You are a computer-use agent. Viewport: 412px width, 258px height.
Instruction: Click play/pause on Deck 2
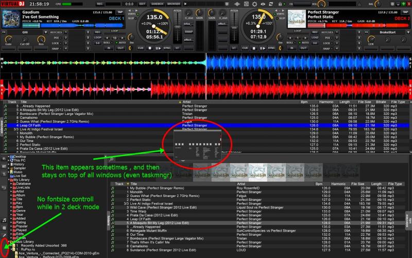coord(262,48)
